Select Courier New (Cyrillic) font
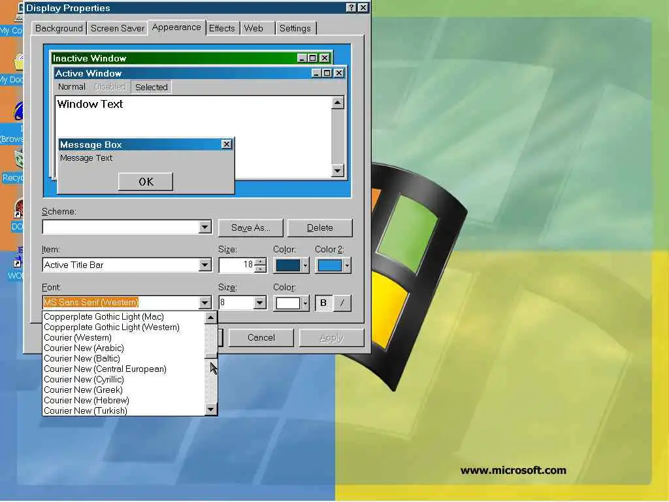This screenshot has height=502, width=669. [123, 380]
